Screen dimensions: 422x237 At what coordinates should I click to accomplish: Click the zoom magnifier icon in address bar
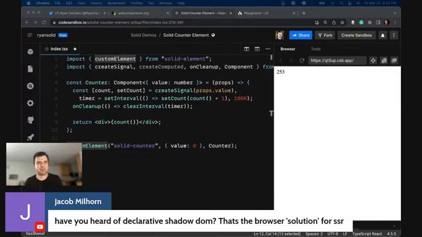pos(325,22)
